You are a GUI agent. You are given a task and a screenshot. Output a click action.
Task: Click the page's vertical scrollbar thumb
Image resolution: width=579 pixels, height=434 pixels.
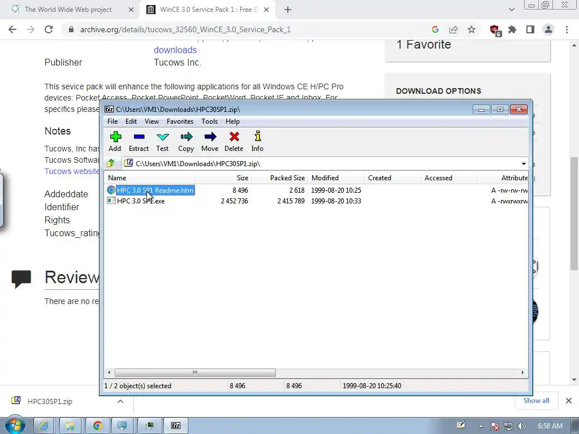click(574, 213)
